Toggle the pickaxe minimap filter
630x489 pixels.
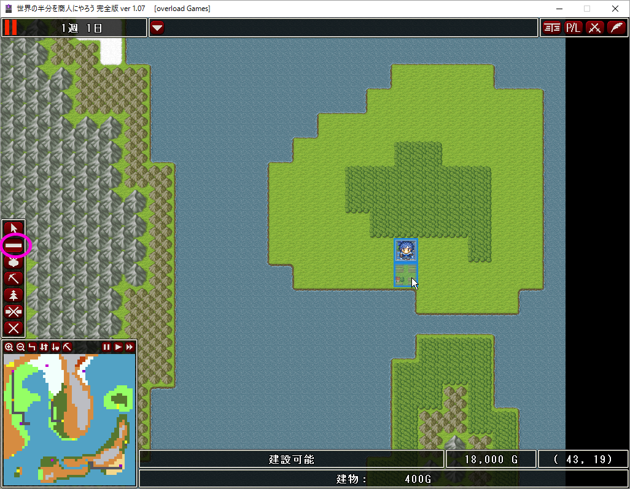click(x=68, y=347)
